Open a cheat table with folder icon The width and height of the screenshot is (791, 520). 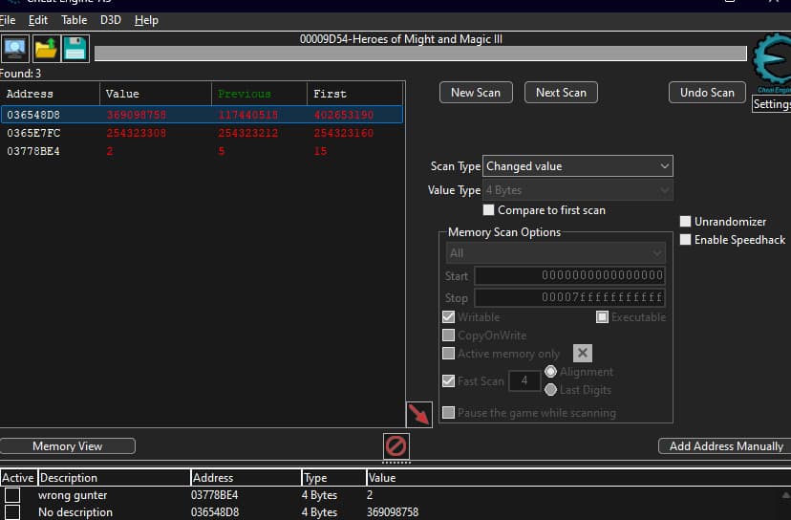tap(46, 49)
